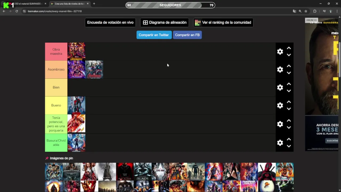The image size is (341, 192).
Task: Pick the Deadpool heart-hands poster
Action: click(267, 171)
